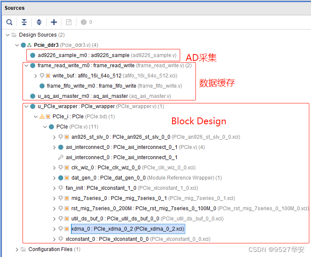This screenshot has height=257, width=311.
Task: Expand the an926_st_slv_0 node
Action: [x=54, y=137]
